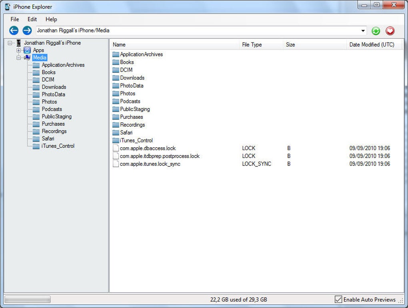The width and height of the screenshot is (408, 308).
Task: Click the Media node icon in tree
Action: pyautogui.click(x=27, y=58)
